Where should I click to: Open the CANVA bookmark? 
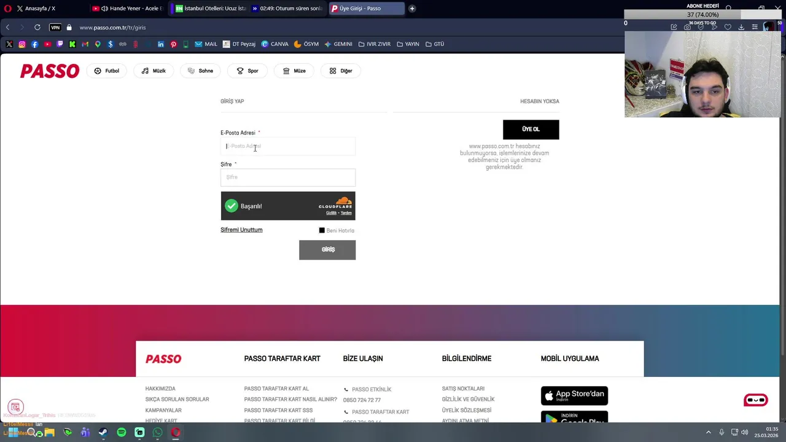click(x=274, y=44)
